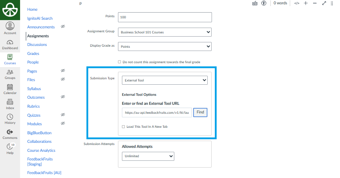Screen dimensions: 340x178
Task: Open the Submission Type dropdown
Action: coord(165,80)
